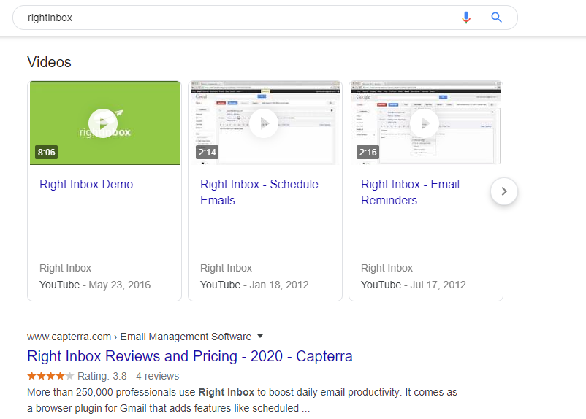Screen dimensions: 586x419
Task: Click the star rating of Capterra result
Action: [50, 376]
